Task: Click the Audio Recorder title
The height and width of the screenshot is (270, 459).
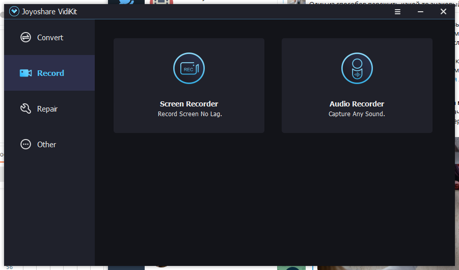Action: (357, 104)
